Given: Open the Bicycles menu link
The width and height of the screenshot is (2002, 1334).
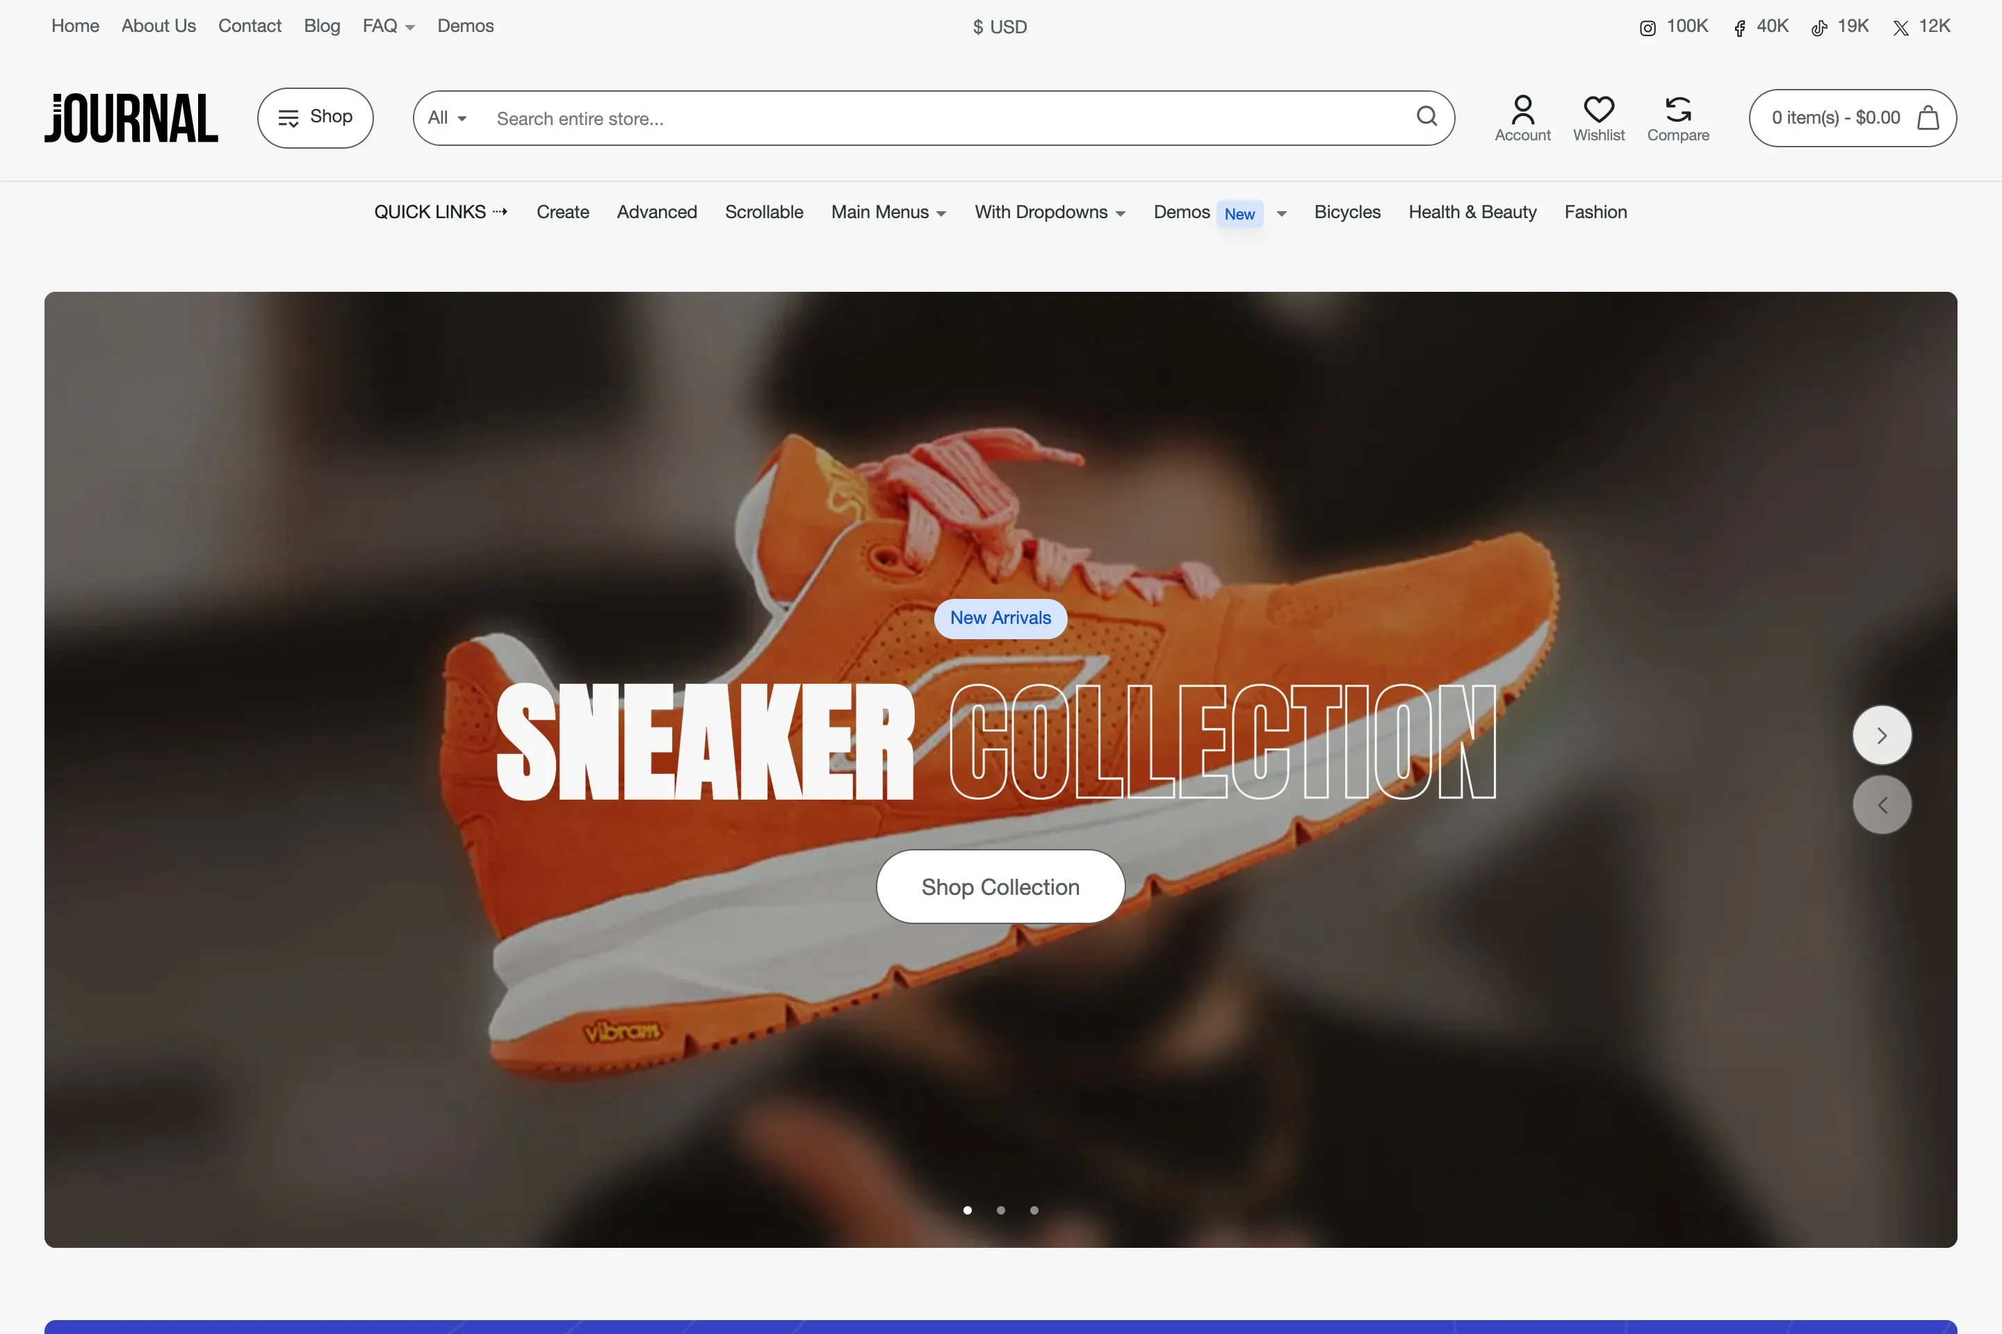Looking at the screenshot, I should tap(1346, 212).
